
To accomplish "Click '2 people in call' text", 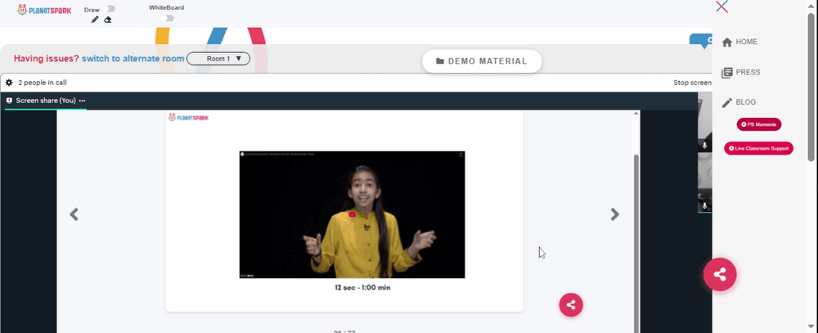I will point(43,83).
